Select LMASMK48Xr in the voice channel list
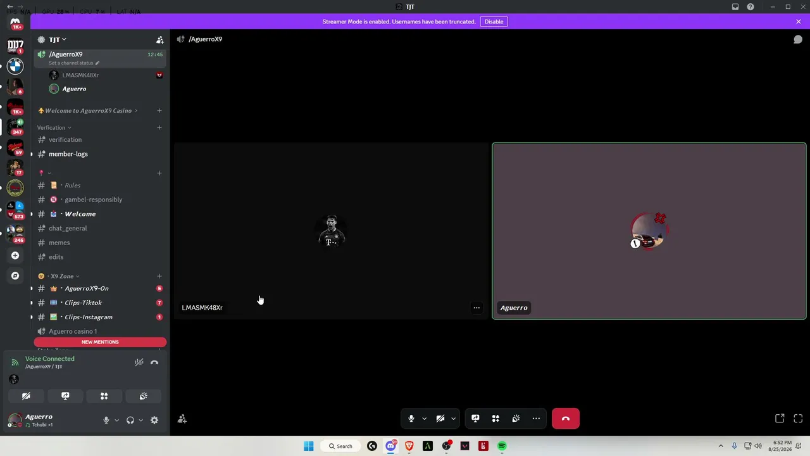The height and width of the screenshot is (456, 810). (106, 75)
